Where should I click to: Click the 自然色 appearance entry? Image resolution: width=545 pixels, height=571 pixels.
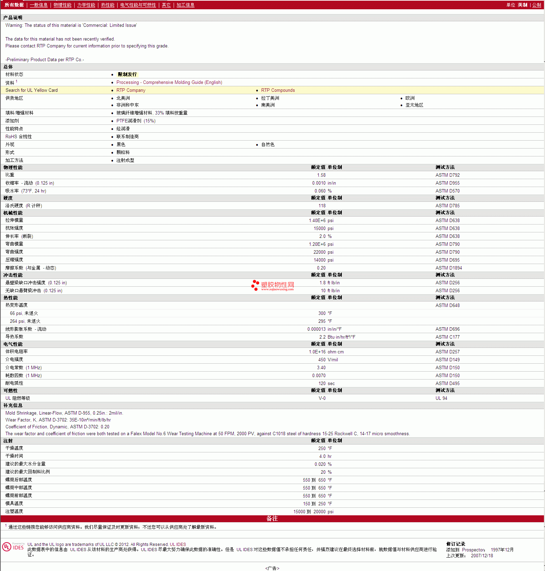(x=268, y=144)
